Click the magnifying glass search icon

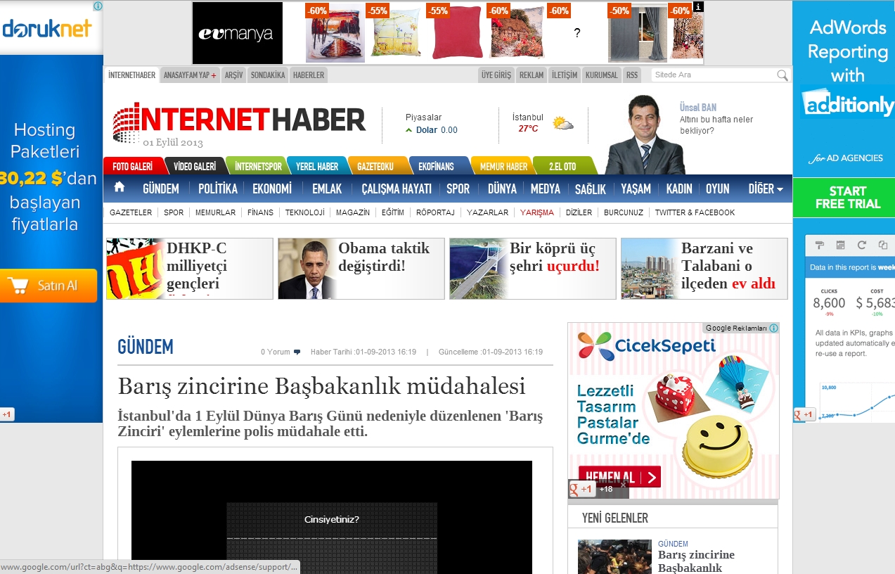(782, 75)
